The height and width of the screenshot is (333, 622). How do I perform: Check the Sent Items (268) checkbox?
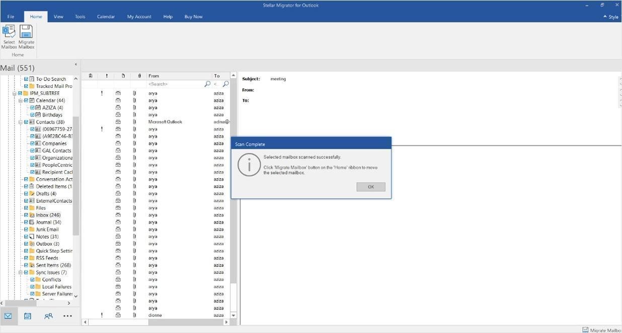[x=26, y=265]
